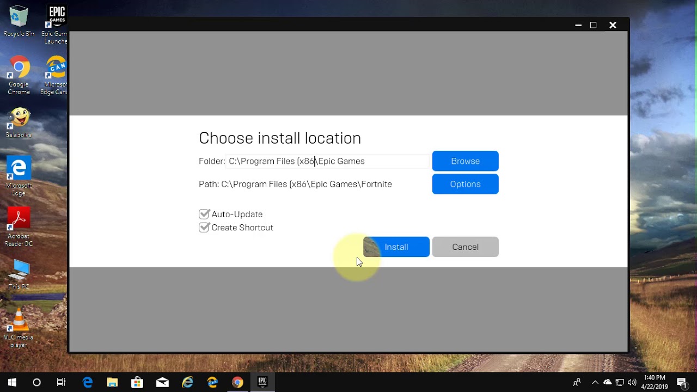Close the Epic Games Launcher window
This screenshot has width=697, height=392.
[x=613, y=25]
